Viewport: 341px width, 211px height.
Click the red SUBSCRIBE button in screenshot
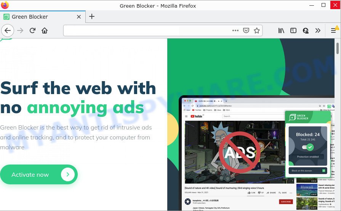(x=286, y=201)
